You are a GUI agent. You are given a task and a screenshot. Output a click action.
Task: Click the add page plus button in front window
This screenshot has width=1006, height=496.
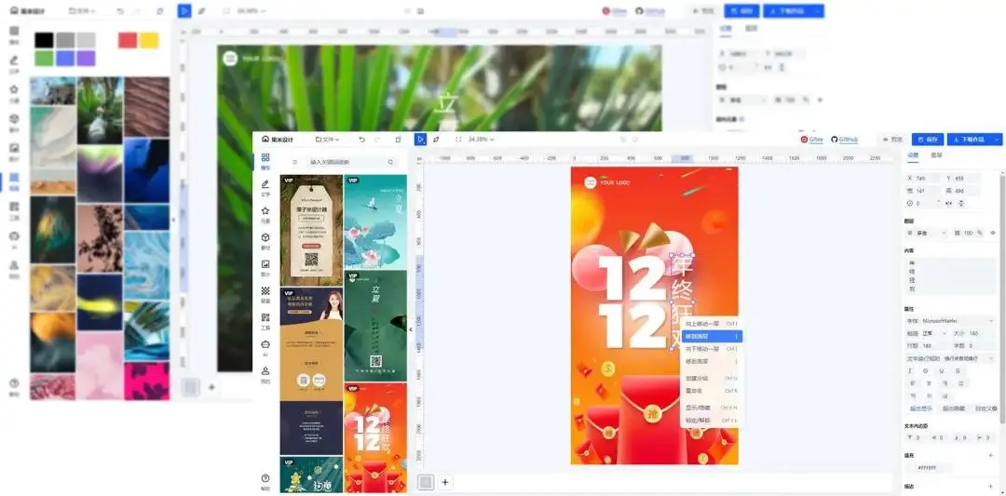click(x=445, y=482)
